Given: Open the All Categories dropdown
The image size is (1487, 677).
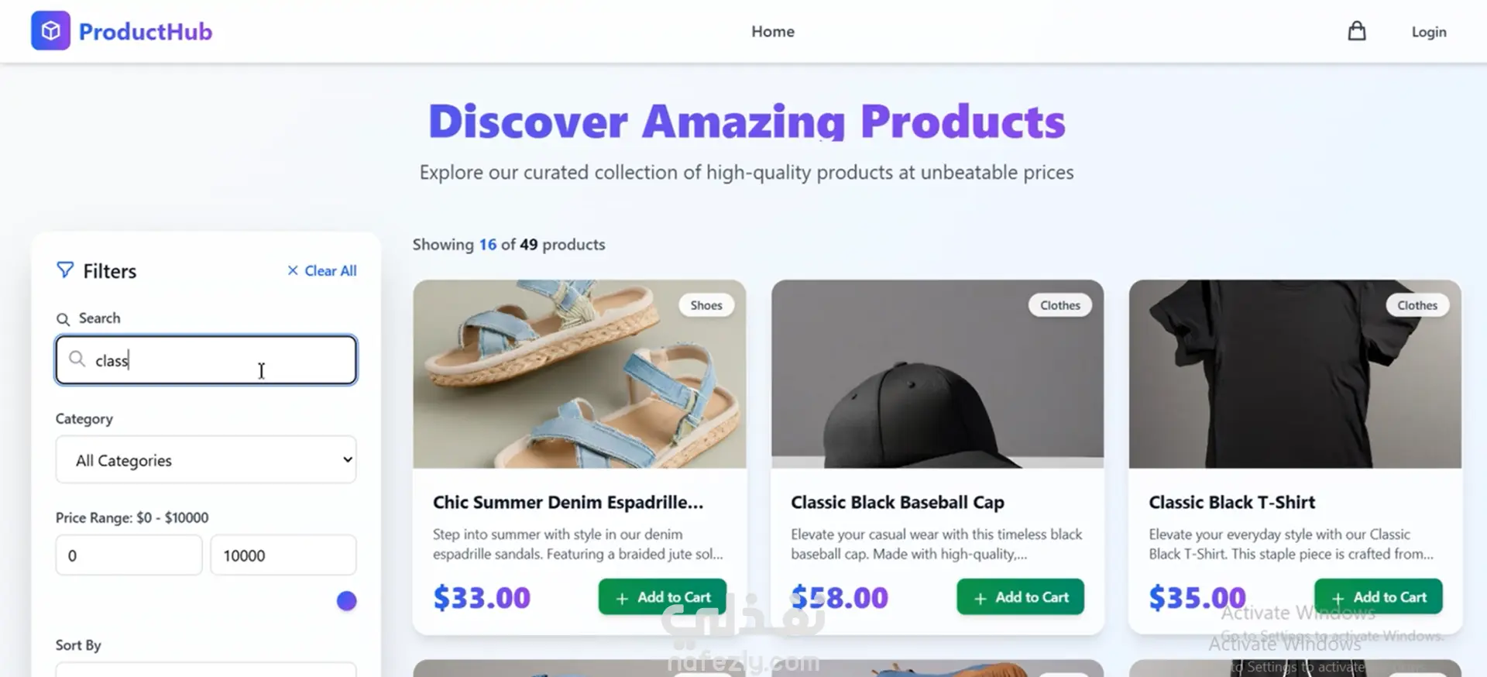Looking at the screenshot, I should [x=206, y=460].
